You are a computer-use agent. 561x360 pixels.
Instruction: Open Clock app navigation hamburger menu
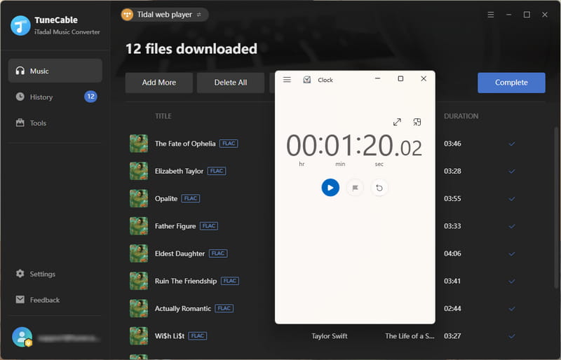(287, 79)
